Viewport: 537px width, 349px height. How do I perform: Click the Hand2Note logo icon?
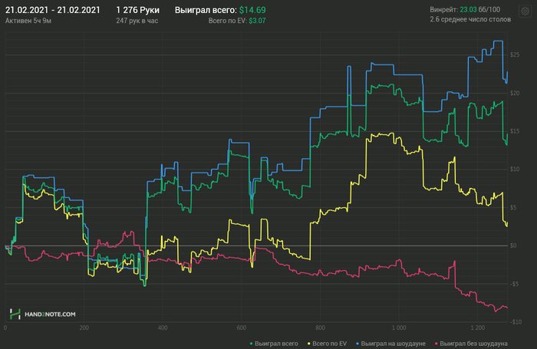click(x=15, y=314)
